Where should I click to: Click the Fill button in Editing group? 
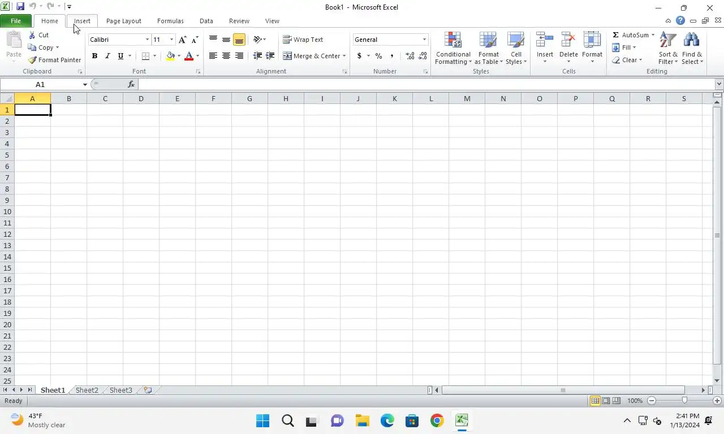click(x=624, y=47)
